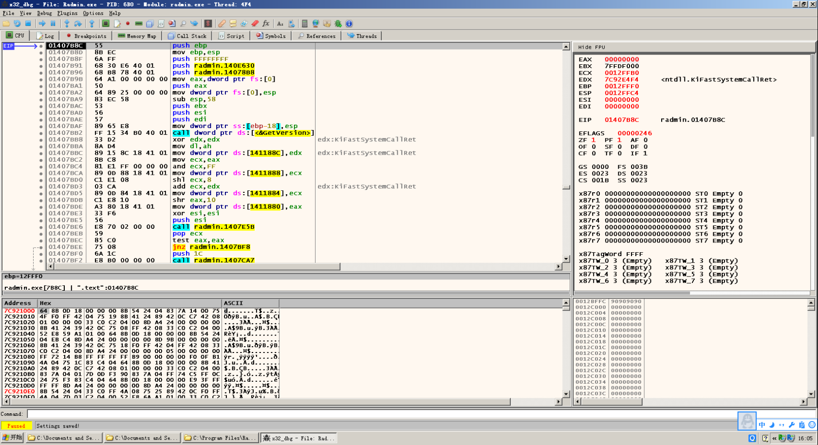Click the IME wrench settings icon
Screen dimensions: 818x445
point(791,425)
